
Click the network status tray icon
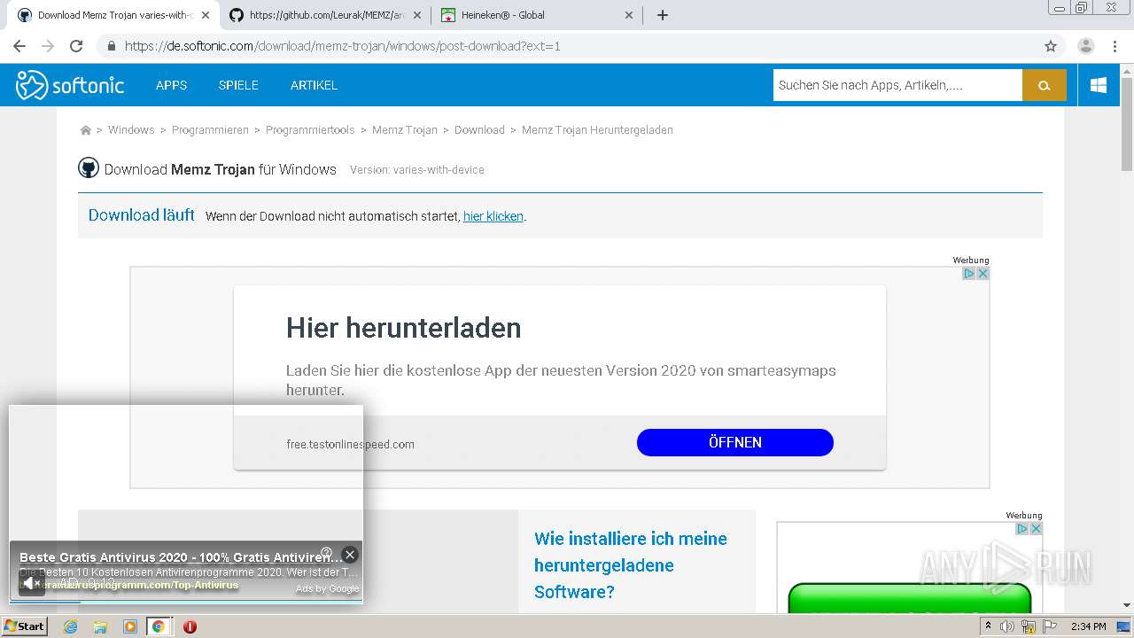click(x=1029, y=626)
